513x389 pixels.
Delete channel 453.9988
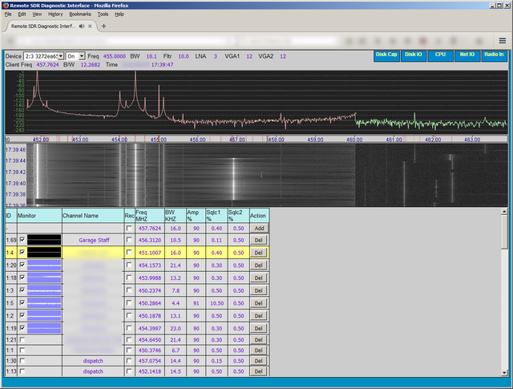[258, 278]
